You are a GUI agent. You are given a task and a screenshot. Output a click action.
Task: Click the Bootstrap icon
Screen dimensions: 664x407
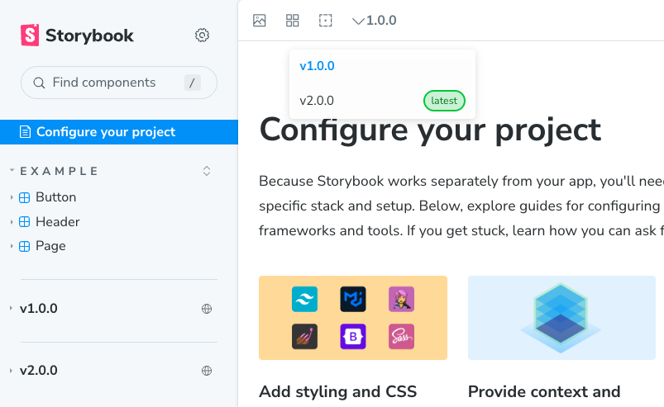(x=353, y=337)
